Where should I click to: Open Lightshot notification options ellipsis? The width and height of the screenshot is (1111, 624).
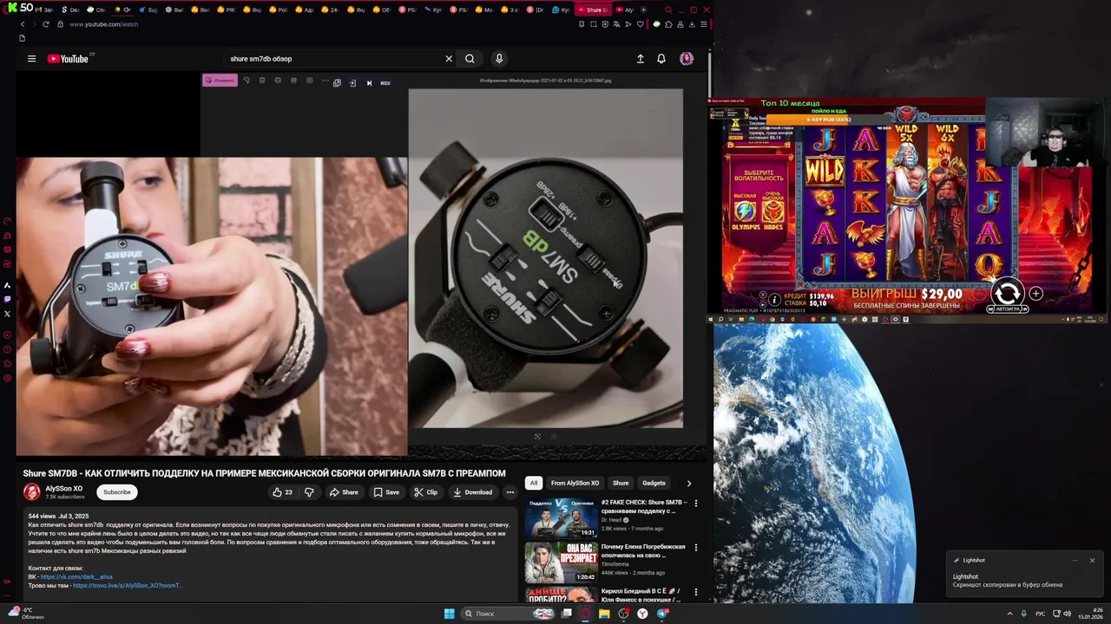click(x=1075, y=561)
